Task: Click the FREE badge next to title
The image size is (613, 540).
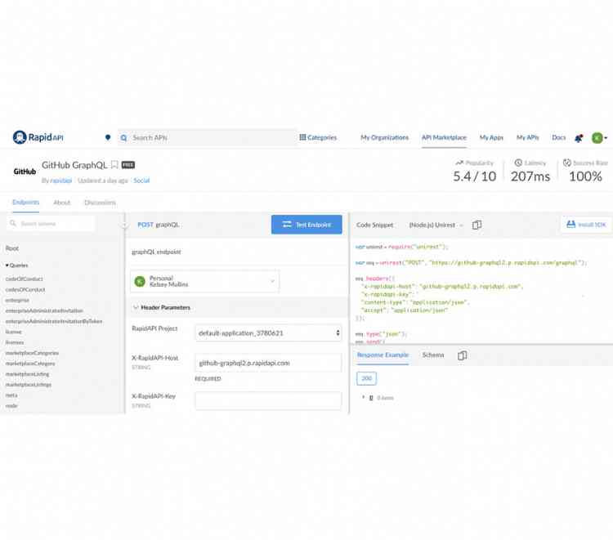Action: (128, 165)
